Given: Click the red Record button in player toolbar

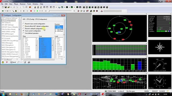Looking at the screenshot, I should (31, 11).
